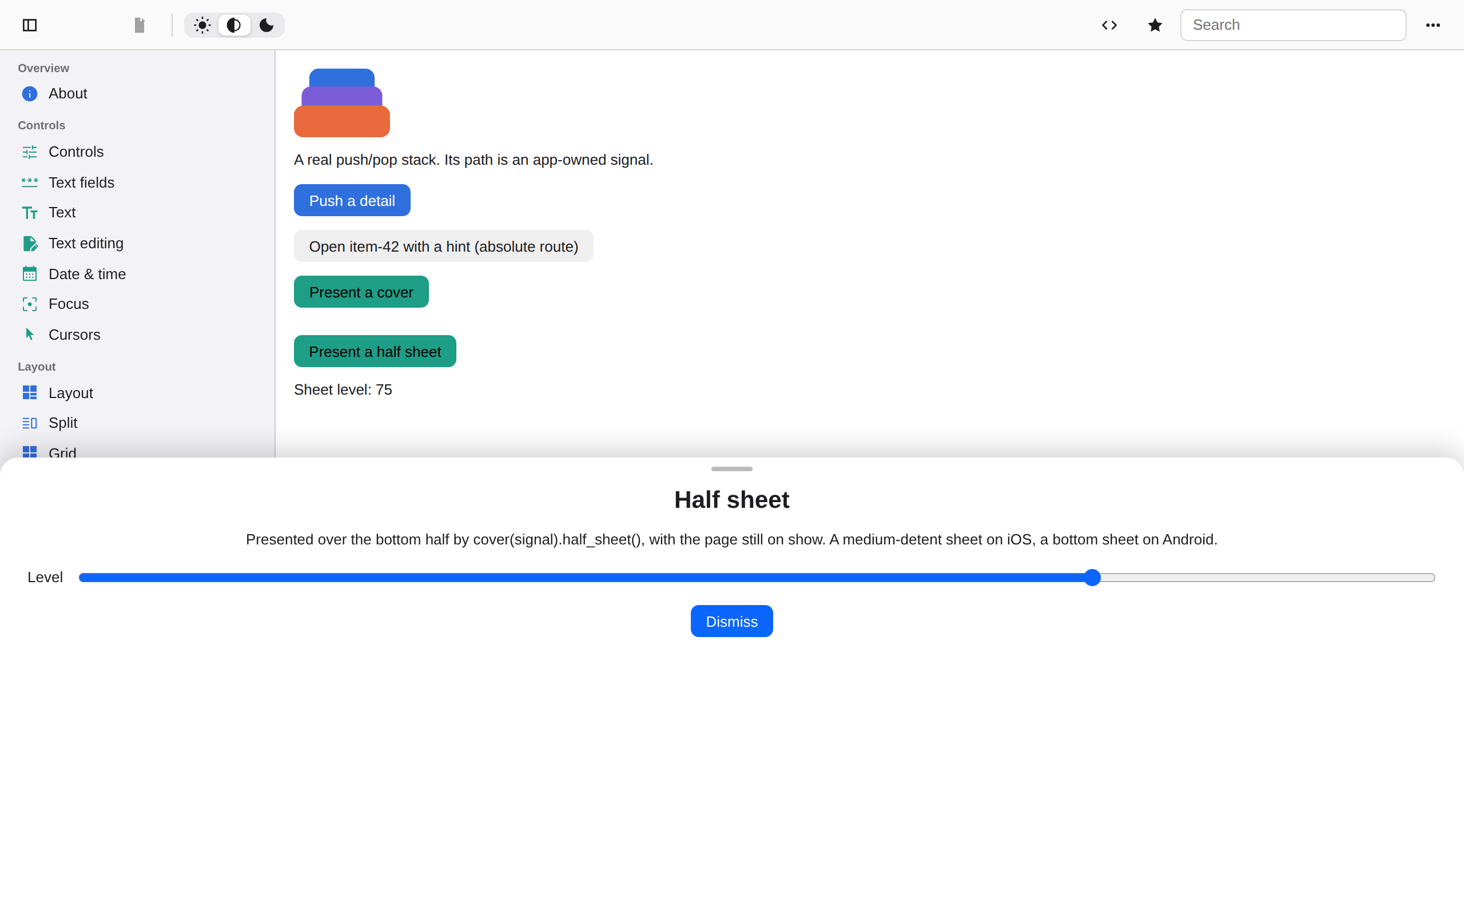Go to Date & time page
1464x915 pixels.
click(x=137, y=273)
